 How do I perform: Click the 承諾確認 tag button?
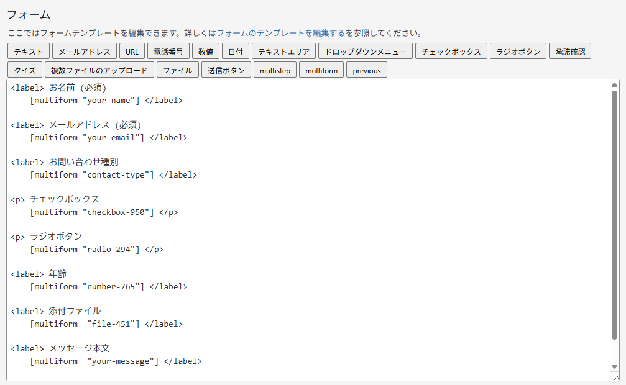[x=569, y=52]
